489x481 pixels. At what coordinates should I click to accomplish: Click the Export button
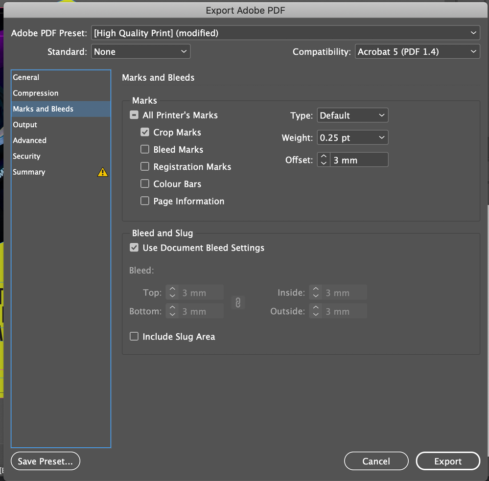(448, 461)
